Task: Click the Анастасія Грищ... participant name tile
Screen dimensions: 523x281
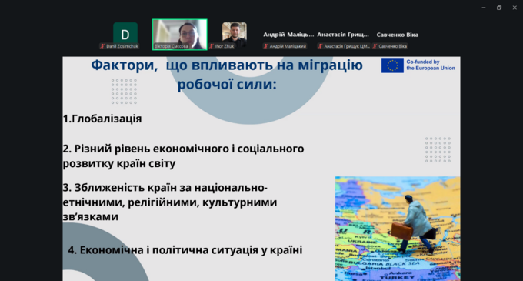Action: pyautogui.click(x=343, y=35)
